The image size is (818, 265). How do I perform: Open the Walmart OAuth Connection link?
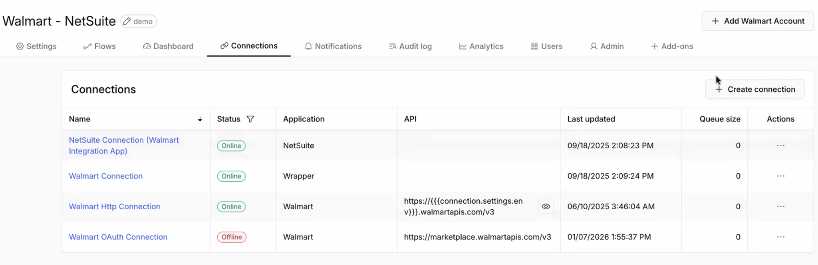[x=118, y=237]
